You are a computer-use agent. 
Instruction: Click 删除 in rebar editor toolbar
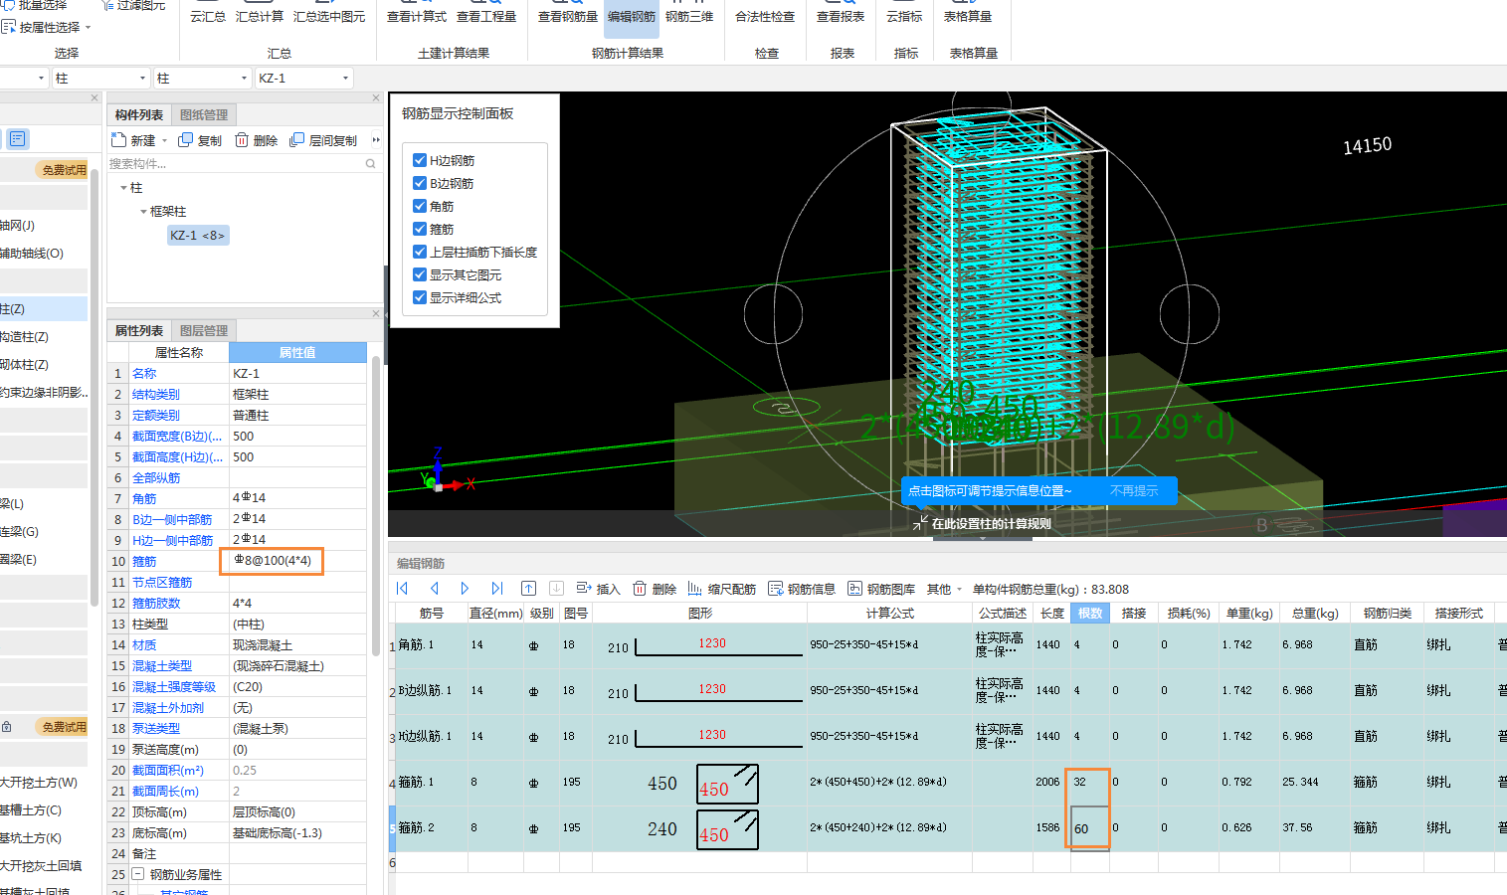(x=655, y=589)
